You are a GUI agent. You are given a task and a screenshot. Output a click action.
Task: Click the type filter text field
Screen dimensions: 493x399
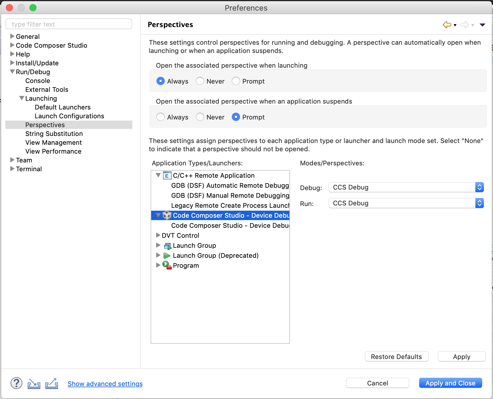tap(69, 24)
